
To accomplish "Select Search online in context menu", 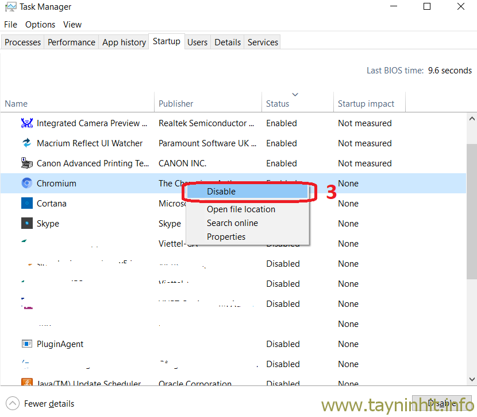I will point(232,223).
